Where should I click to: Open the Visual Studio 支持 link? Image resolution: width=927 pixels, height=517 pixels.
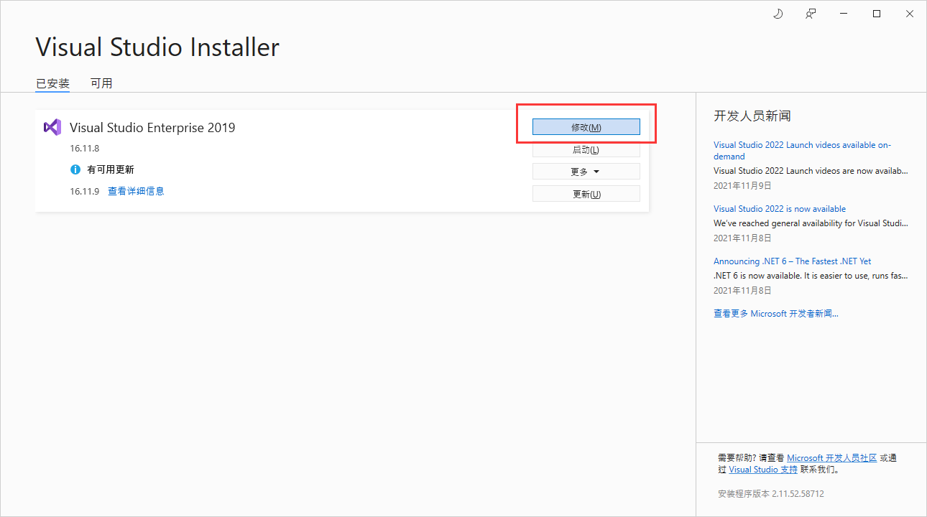(x=763, y=470)
